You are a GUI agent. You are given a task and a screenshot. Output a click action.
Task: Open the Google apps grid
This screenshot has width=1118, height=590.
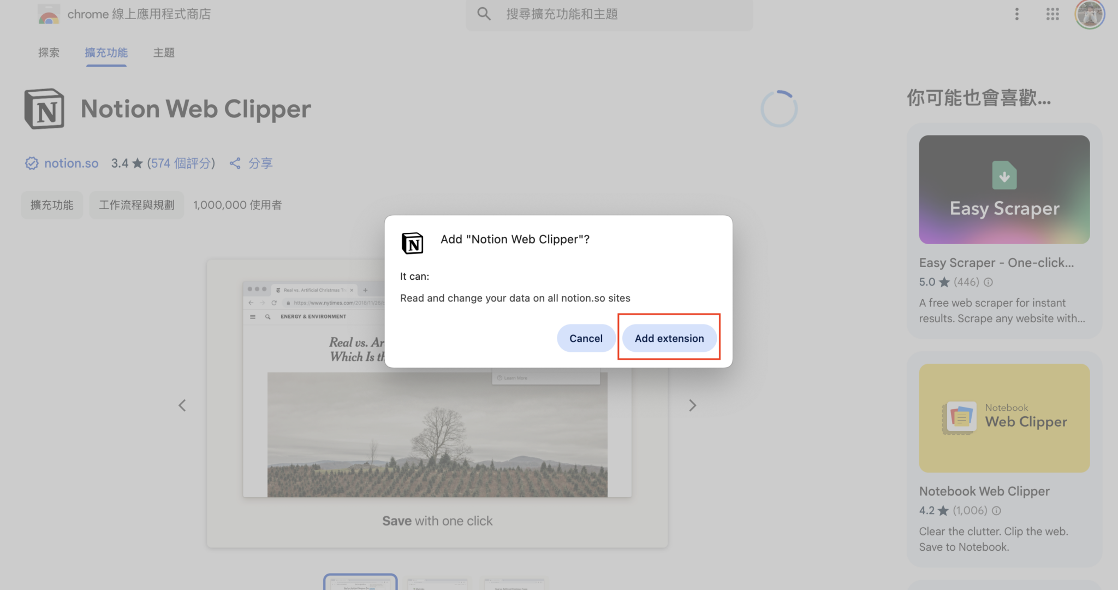tap(1052, 14)
